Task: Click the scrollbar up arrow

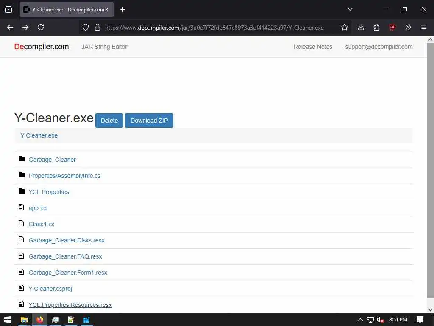Action: click(x=430, y=39)
